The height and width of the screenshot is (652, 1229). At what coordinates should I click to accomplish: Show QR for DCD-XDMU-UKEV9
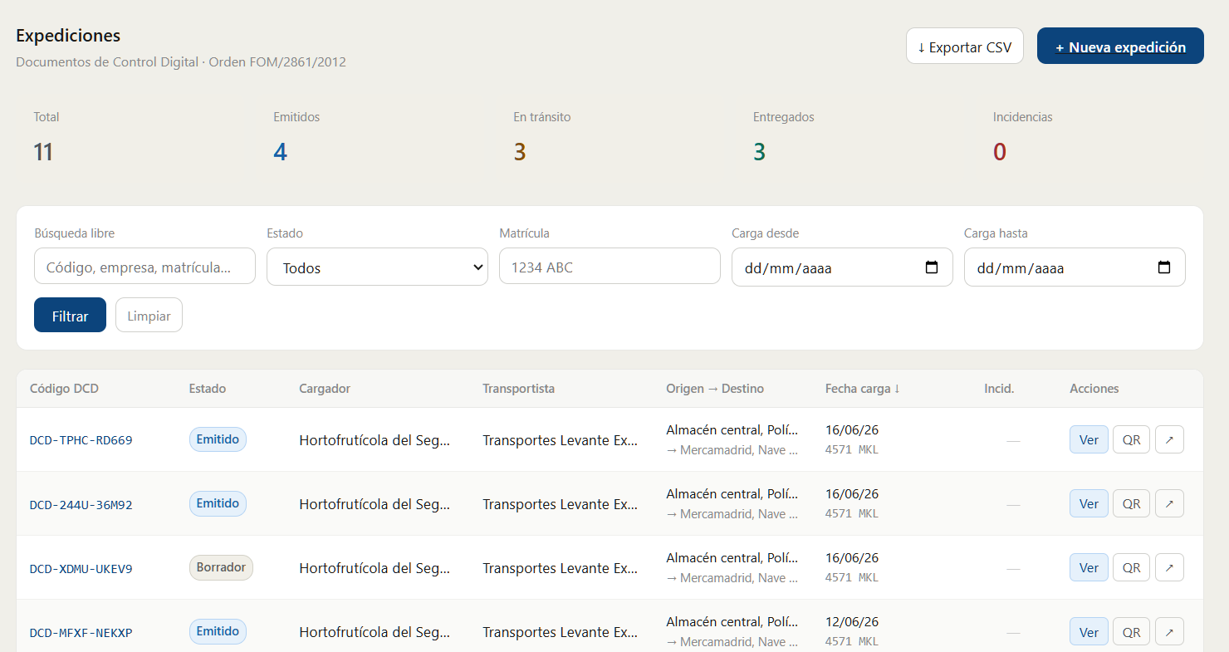(1131, 567)
